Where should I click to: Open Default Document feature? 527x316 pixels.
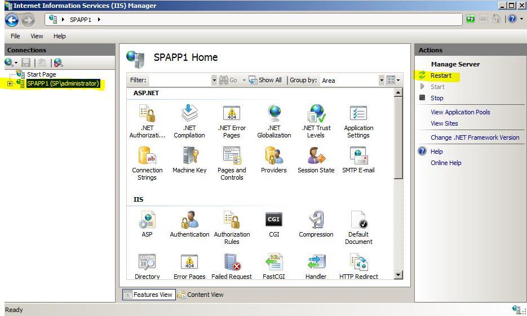click(358, 228)
